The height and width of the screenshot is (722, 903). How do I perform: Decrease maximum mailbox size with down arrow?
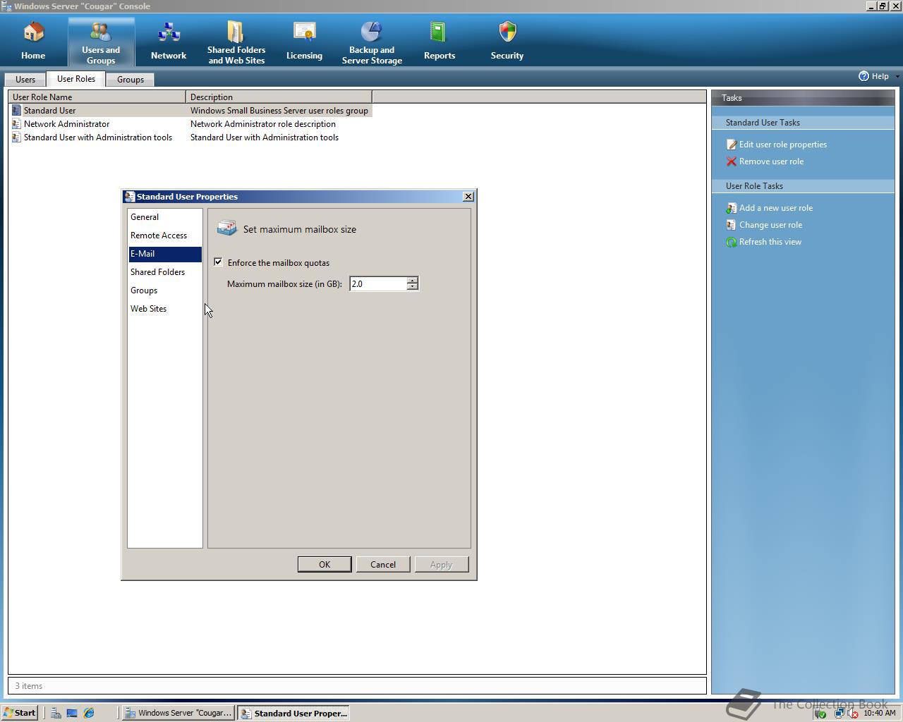click(413, 287)
